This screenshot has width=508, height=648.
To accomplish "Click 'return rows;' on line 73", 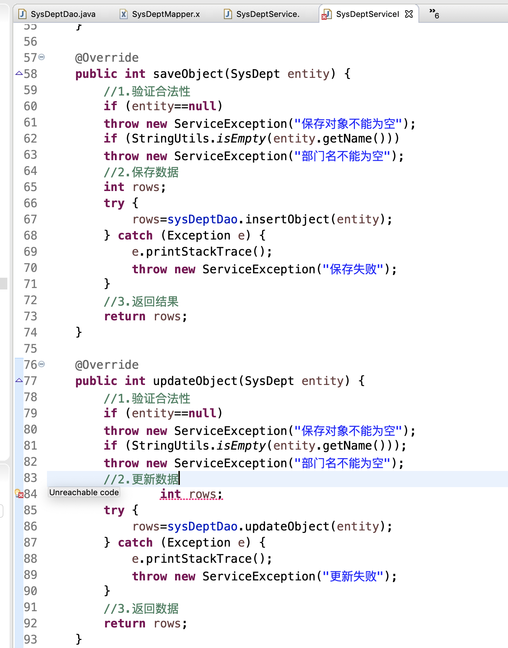I will 146,316.
